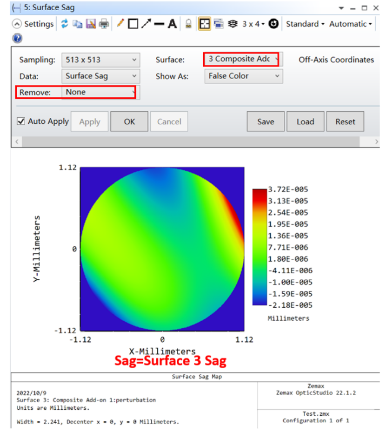Open the Show As False Color dropdown
Screen dimensions: 386x433
coord(244,76)
